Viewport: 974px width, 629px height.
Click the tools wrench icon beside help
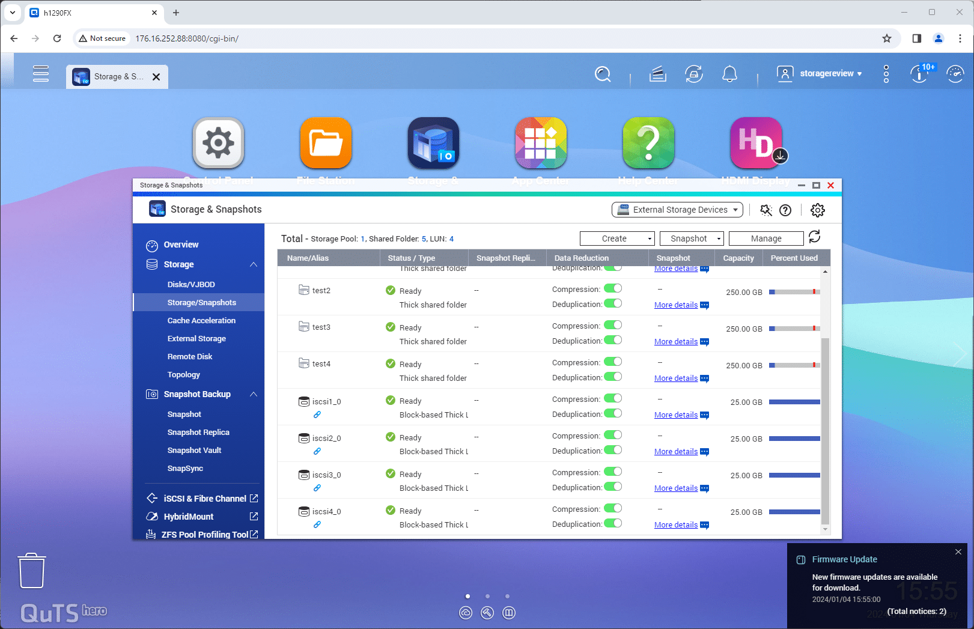tap(766, 210)
